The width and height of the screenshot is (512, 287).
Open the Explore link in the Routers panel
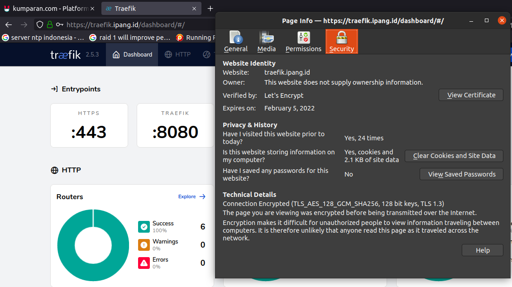187,196
